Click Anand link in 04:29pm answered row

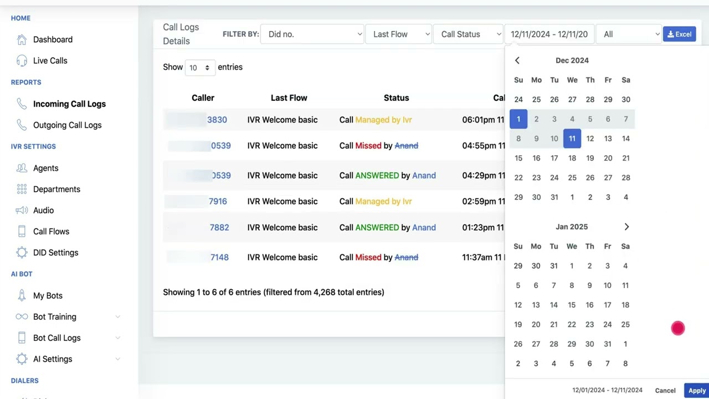pyautogui.click(x=424, y=175)
